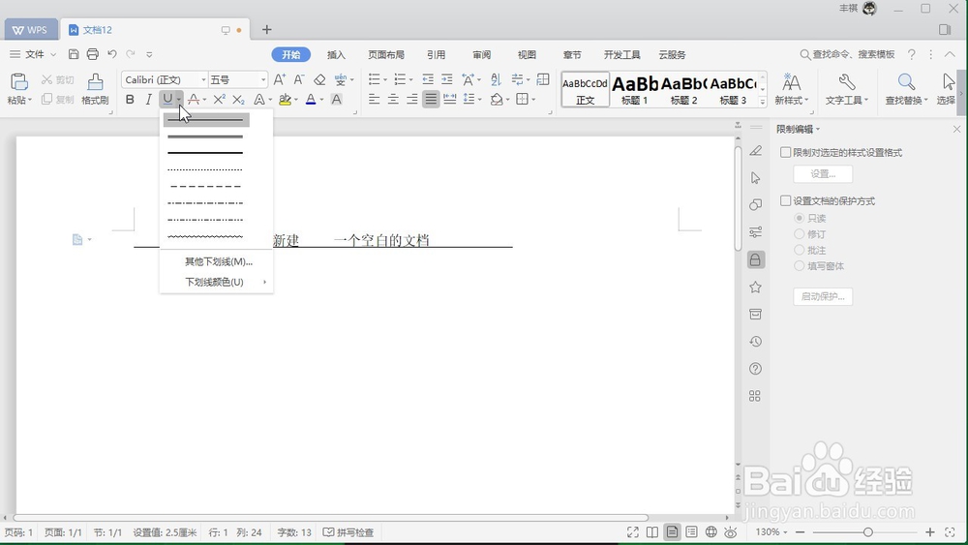Open Underline Color submenu
The width and height of the screenshot is (968, 545).
216,282
